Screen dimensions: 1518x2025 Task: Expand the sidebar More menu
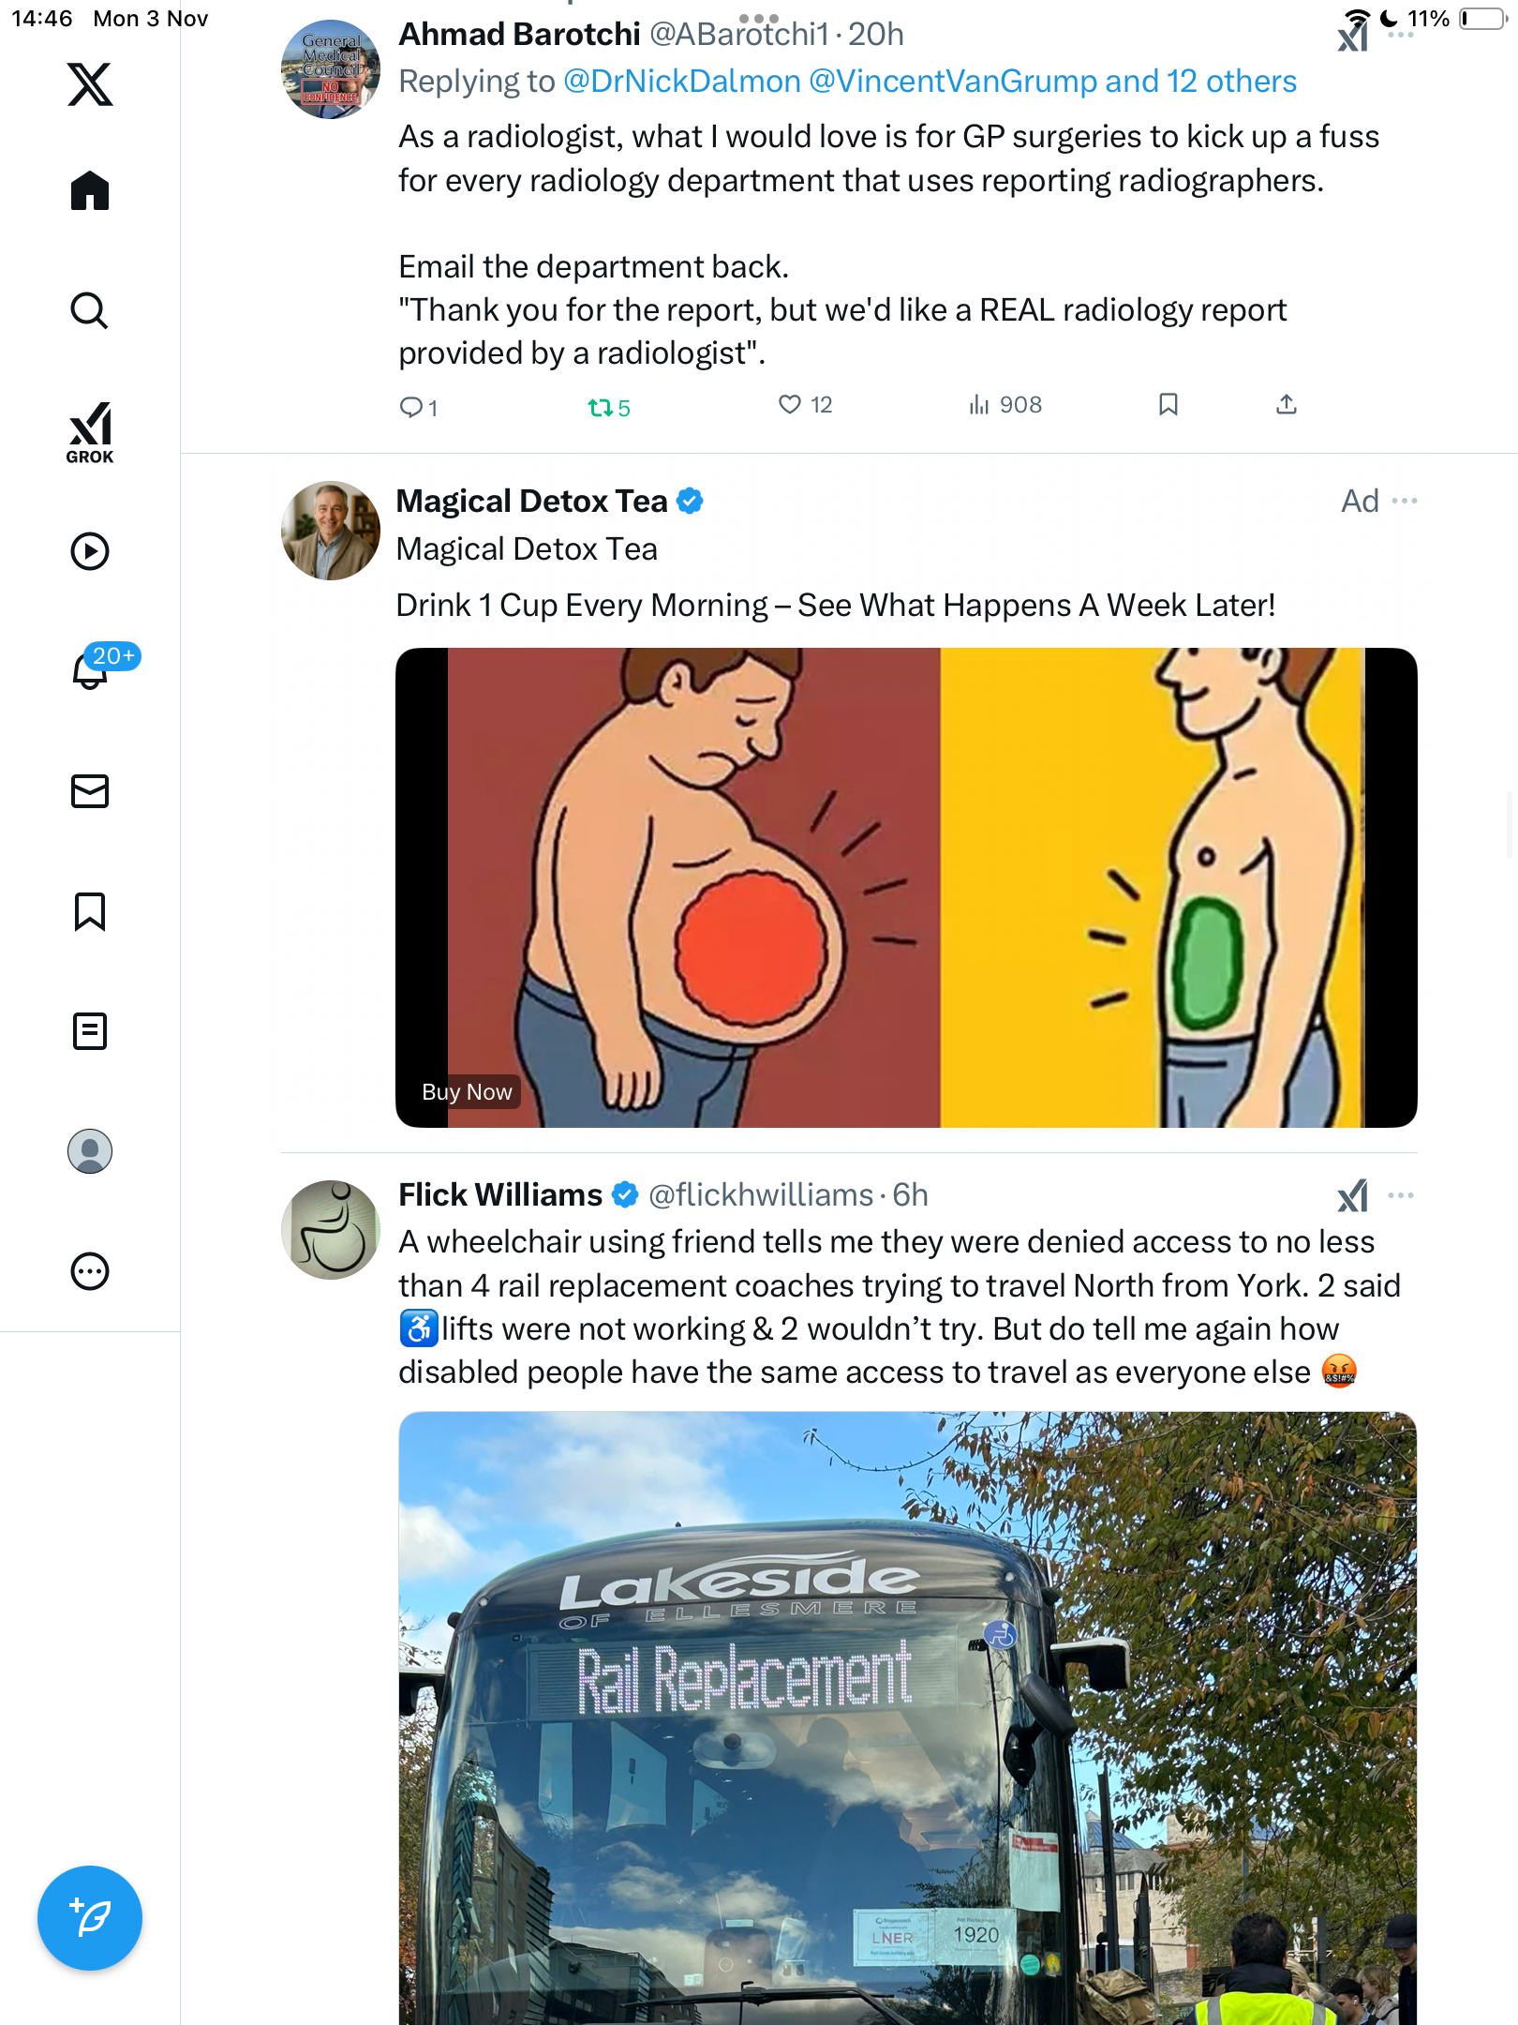pyautogui.click(x=90, y=1271)
